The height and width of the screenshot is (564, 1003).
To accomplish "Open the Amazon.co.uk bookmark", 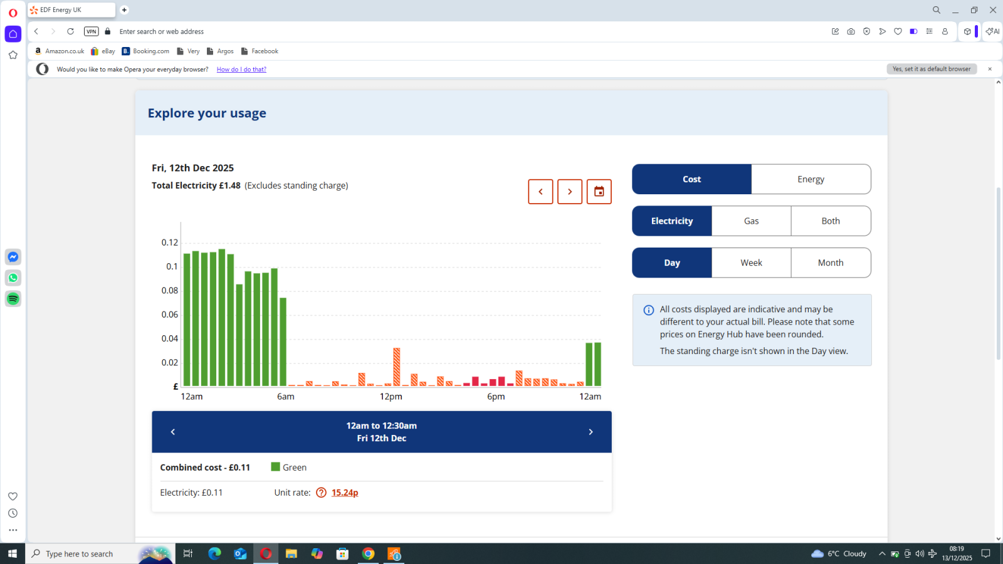I will [60, 51].
